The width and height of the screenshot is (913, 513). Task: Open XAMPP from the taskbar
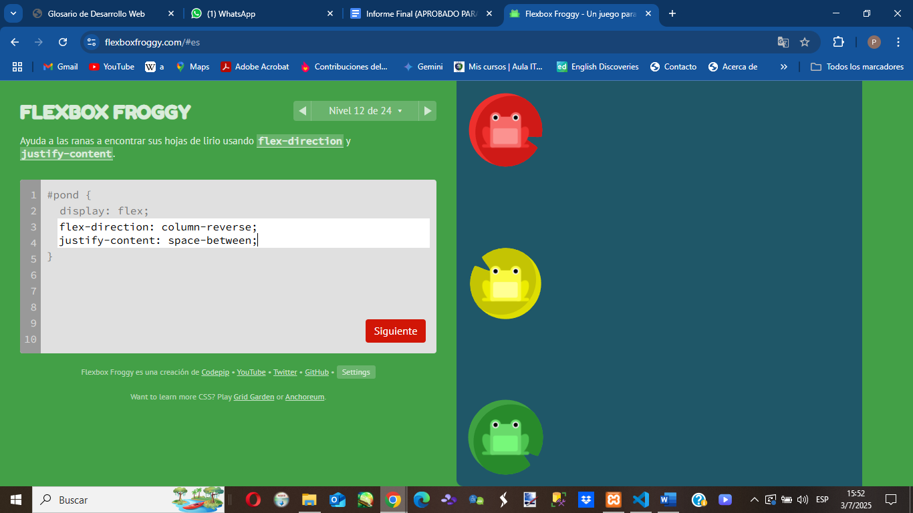pos(613,500)
